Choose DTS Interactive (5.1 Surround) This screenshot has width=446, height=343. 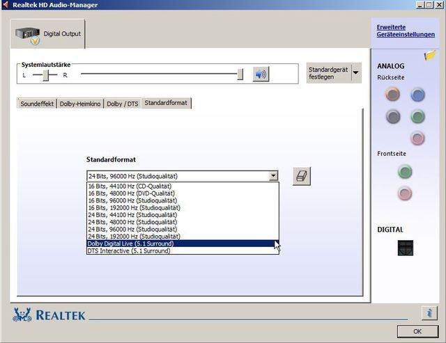pos(183,251)
